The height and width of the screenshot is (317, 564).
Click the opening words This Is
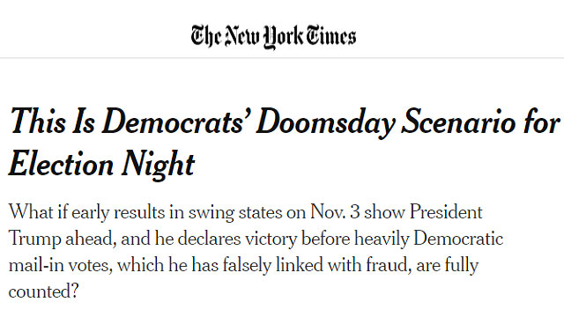53,121
